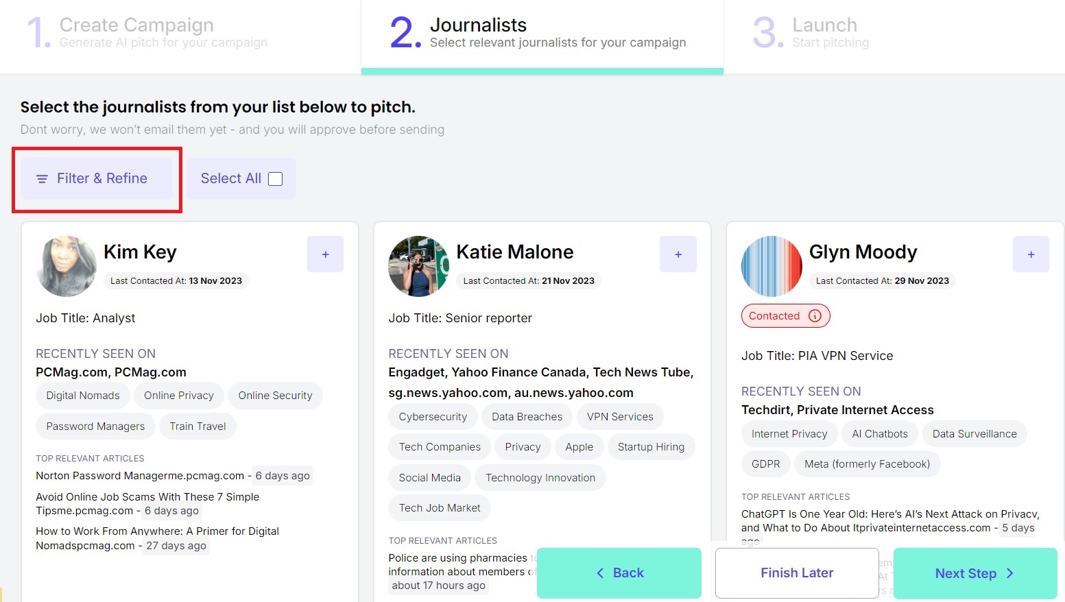Select the GDPR topic tag
The width and height of the screenshot is (1065, 602).
[765, 464]
